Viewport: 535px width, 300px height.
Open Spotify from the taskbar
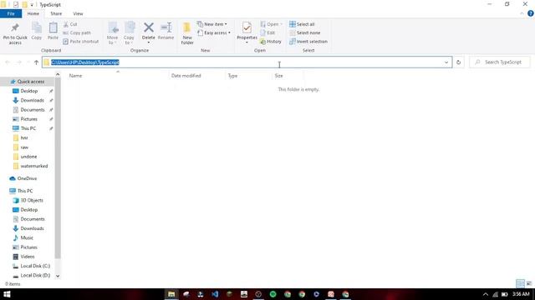coord(273,294)
